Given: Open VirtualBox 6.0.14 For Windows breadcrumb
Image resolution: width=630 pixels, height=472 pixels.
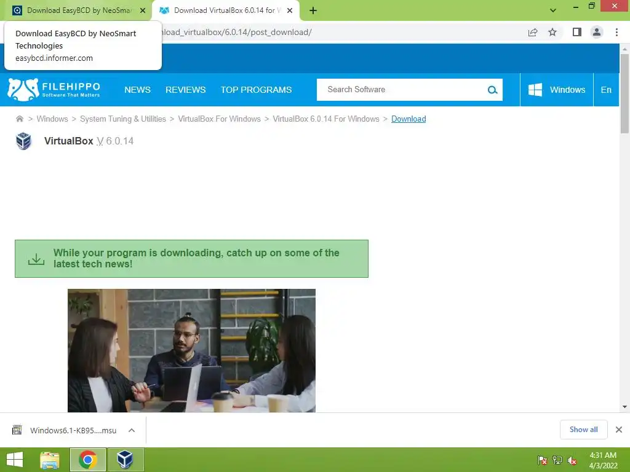Looking at the screenshot, I should (x=326, y=119).
